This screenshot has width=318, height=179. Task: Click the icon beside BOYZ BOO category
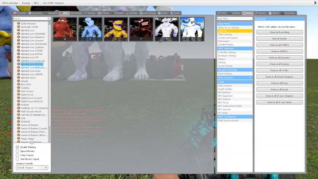coord(18,85)
